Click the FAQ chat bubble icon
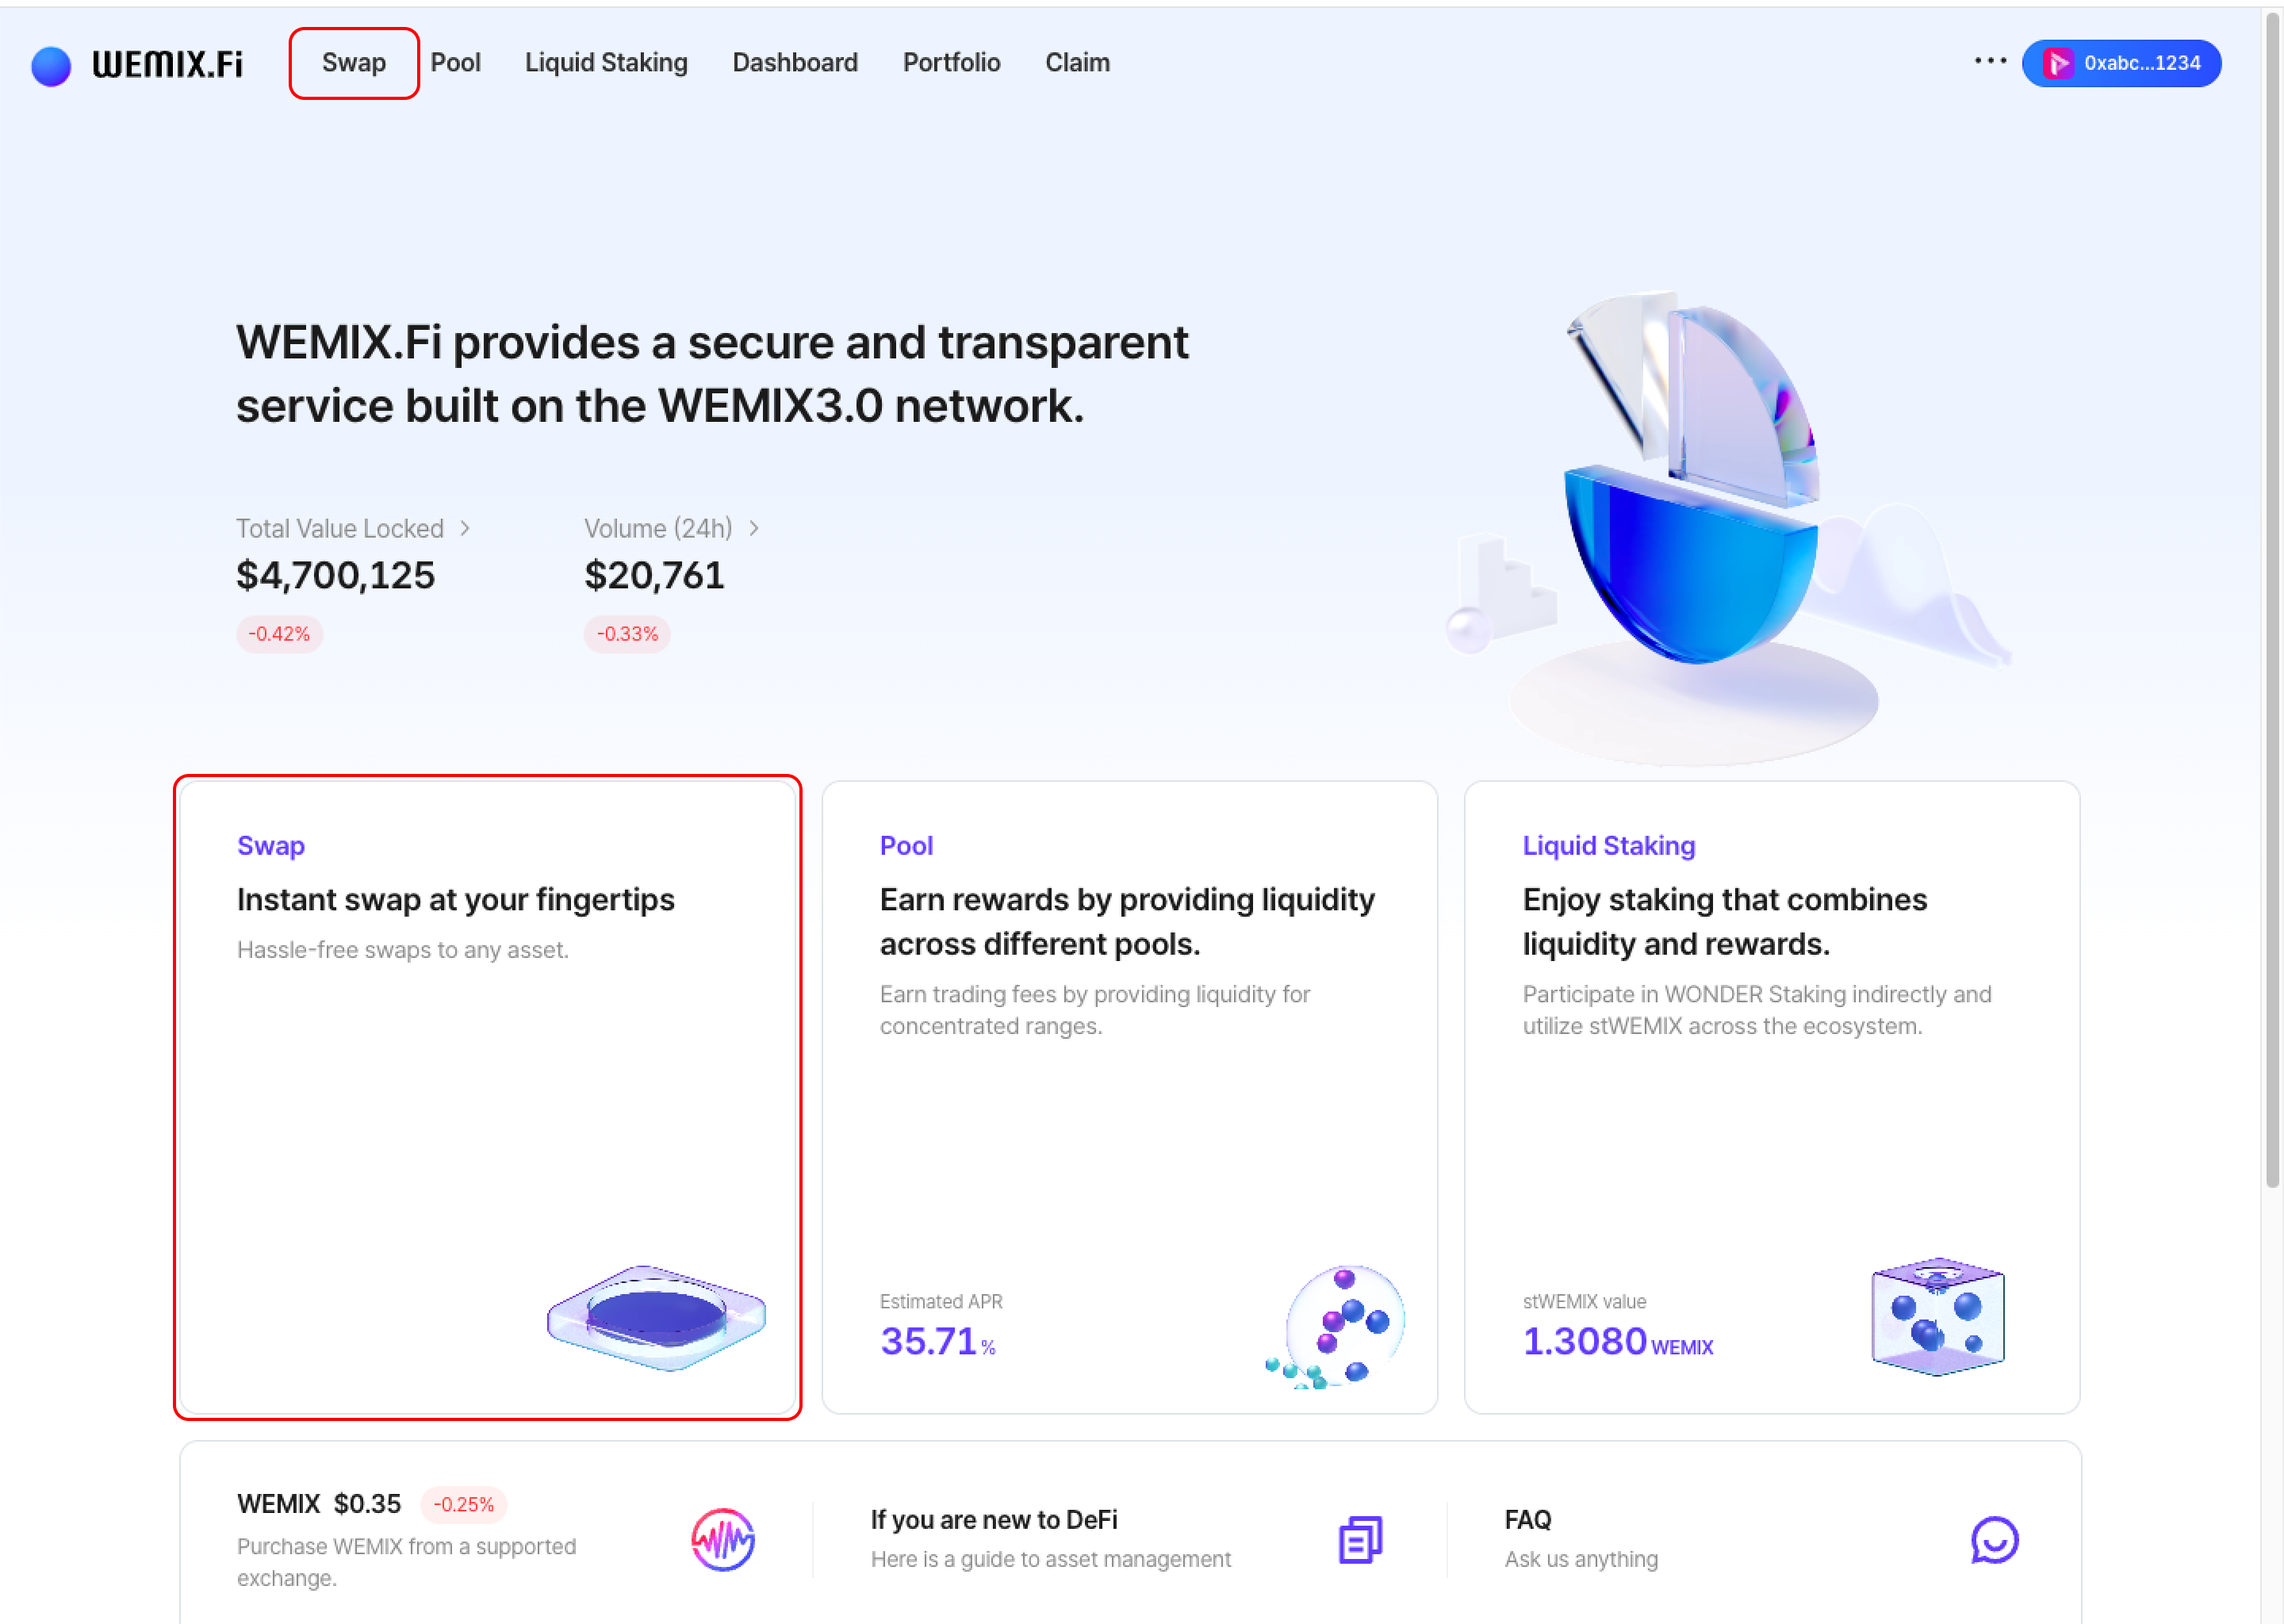The width and height of the screenshot is (2284, 1624). point(1994,1539)
